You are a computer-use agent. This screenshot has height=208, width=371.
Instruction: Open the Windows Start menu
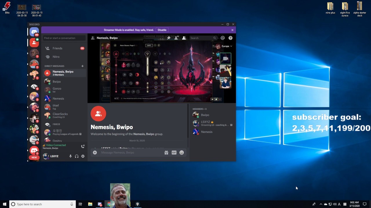5,204
